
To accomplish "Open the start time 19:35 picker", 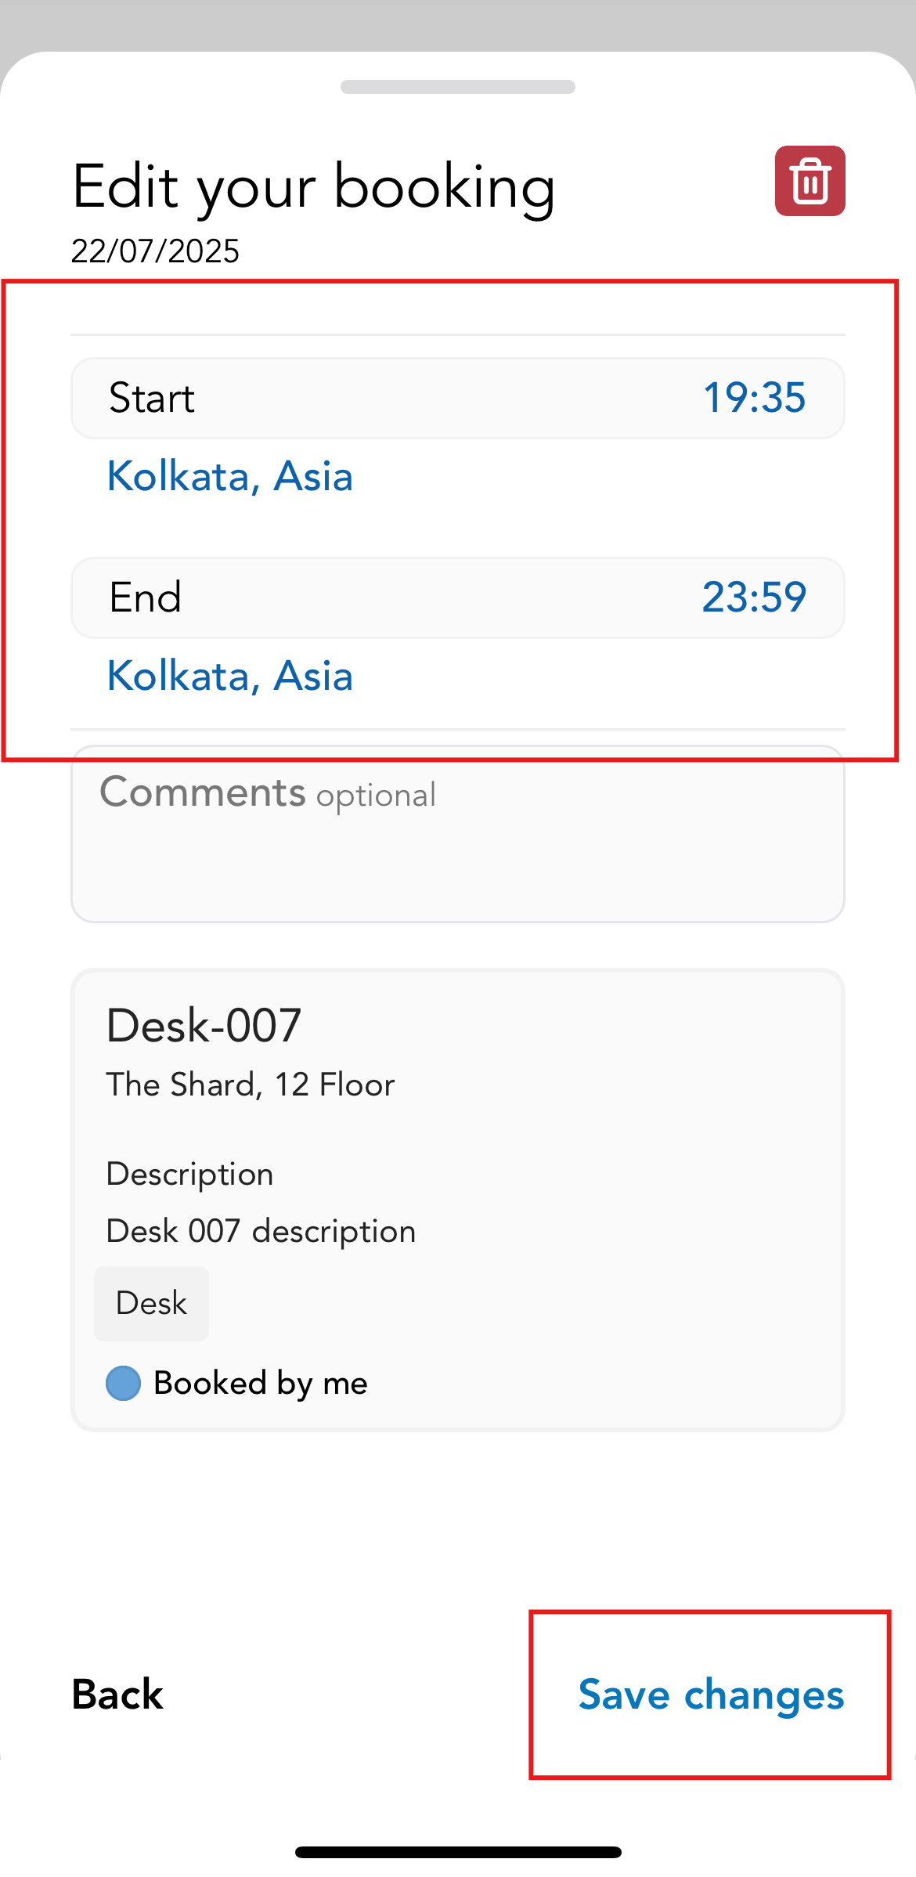I will point(754,398).
